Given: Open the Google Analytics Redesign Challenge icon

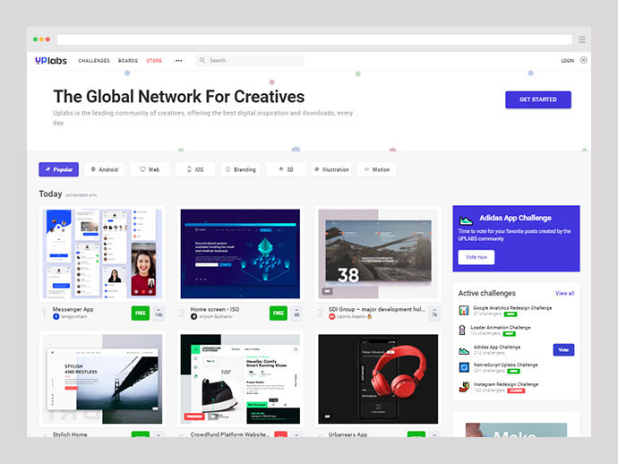Looking at the screenshot, I should [x=464, y=311].
